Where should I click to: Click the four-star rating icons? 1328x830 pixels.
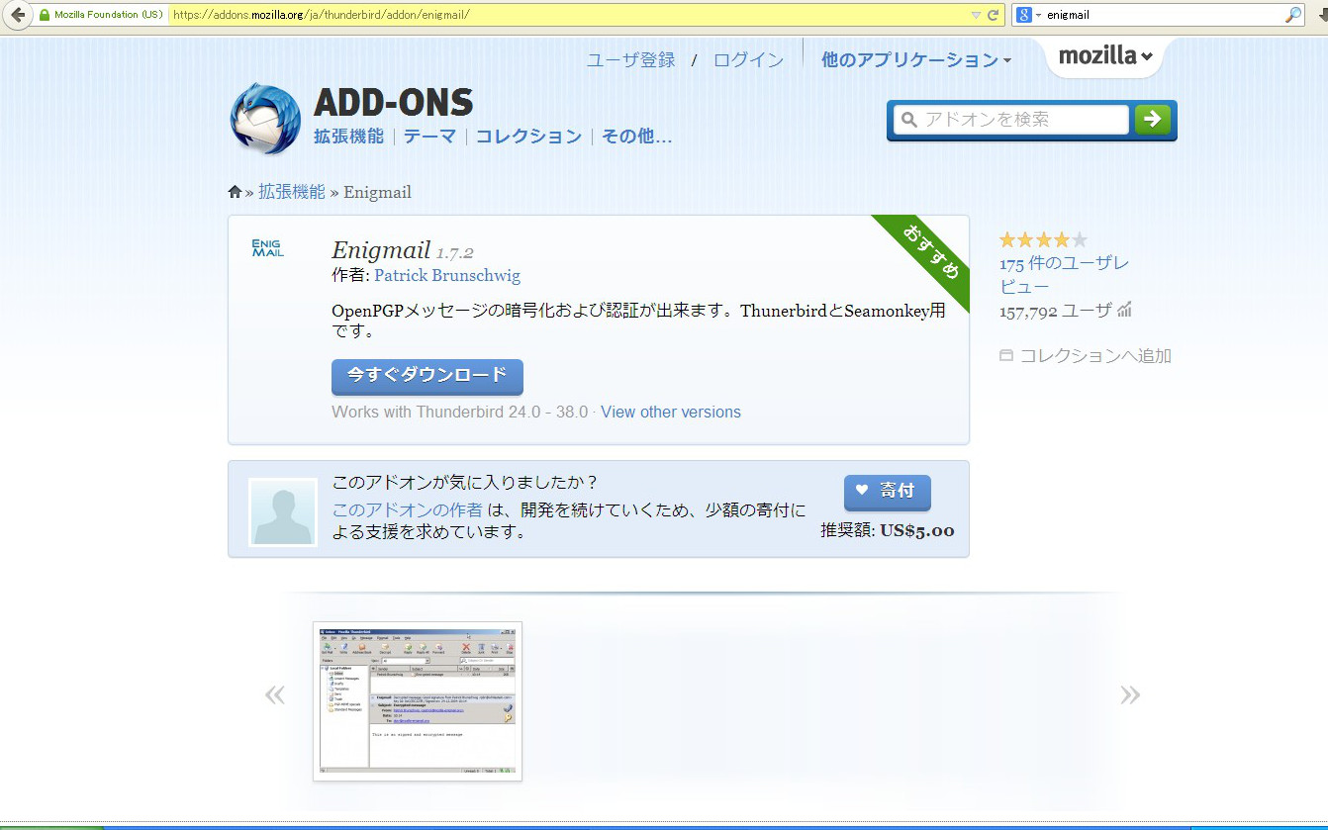pyautogui.click(x=1043, y=239)
